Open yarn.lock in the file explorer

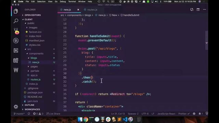click(33, 101)
